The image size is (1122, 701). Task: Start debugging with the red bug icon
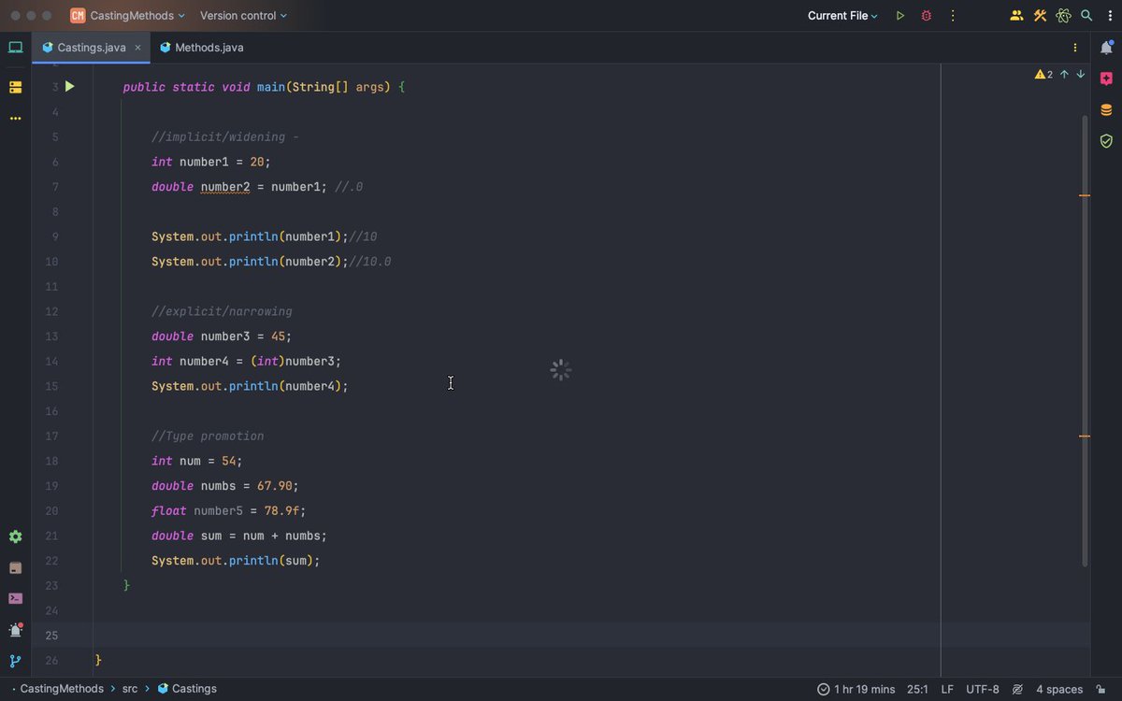click(927, 16)
